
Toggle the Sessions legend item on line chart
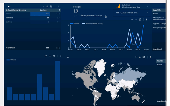(x=75, y=24)
